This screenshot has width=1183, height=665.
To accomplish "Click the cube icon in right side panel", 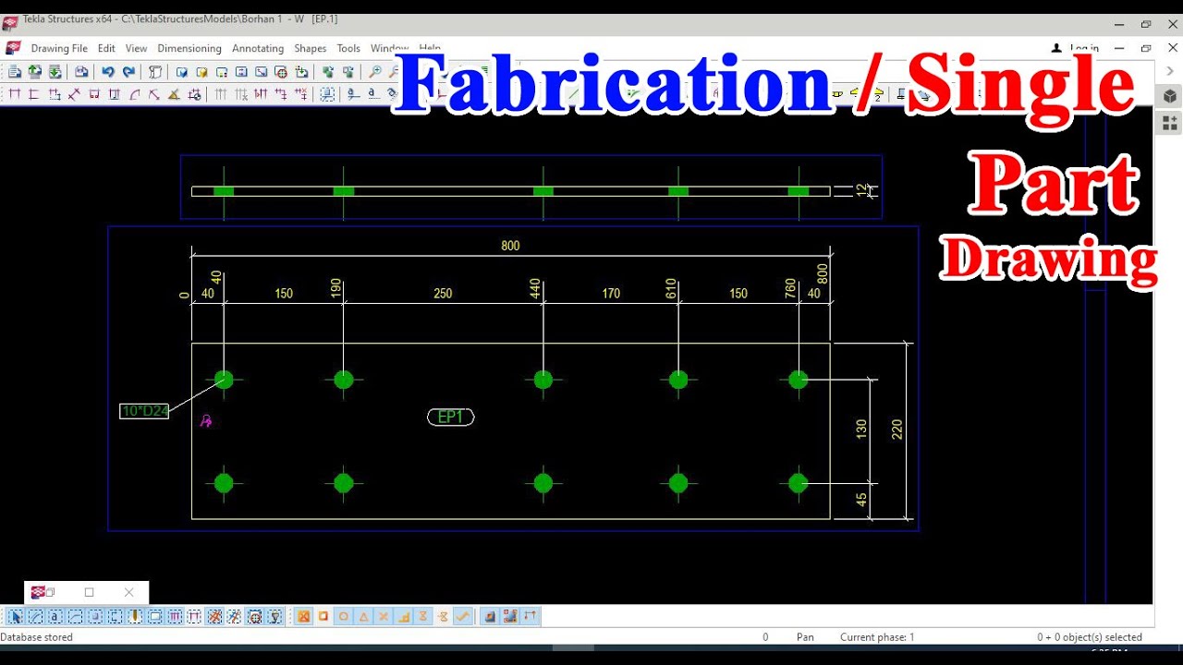I will [x=1169, y=96].
